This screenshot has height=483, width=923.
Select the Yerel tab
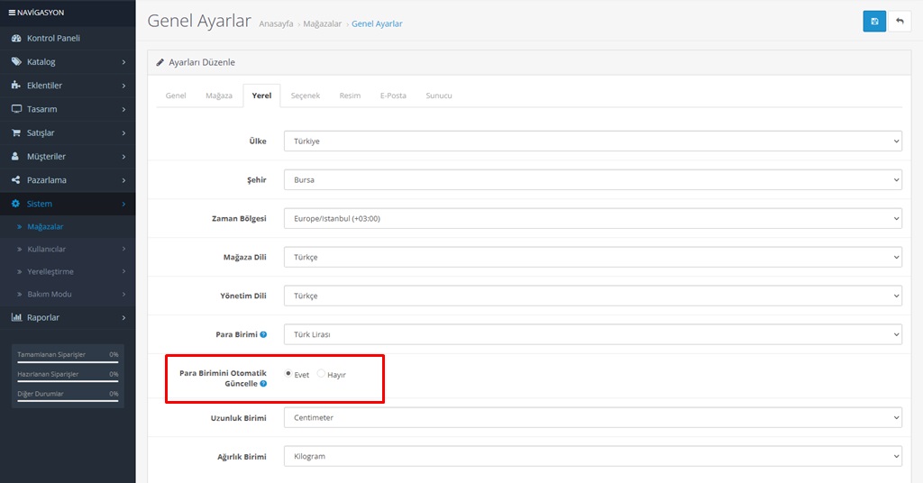tap(261, 96)
